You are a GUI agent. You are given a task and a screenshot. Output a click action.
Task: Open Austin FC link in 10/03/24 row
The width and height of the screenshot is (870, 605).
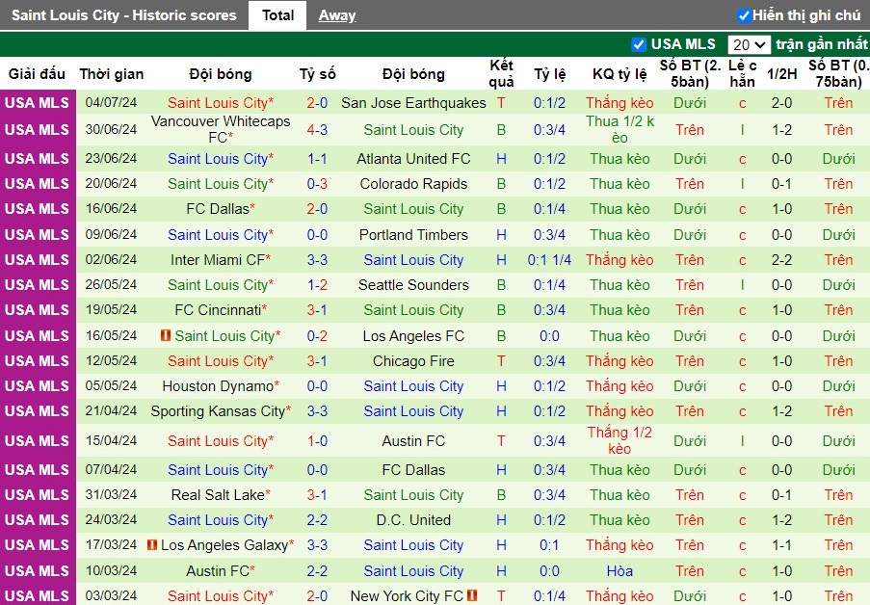218,570
